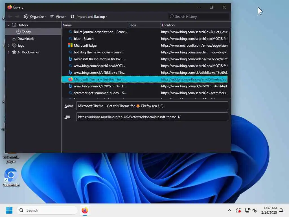
Task: Select 'scammer get scammed buddy' entry
Action: pos(144,93)
